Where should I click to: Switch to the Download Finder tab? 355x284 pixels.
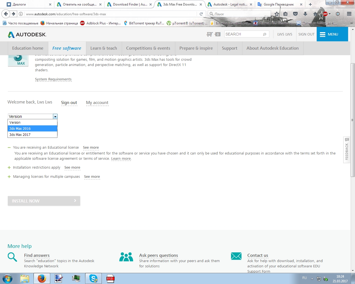click(129, 4)
